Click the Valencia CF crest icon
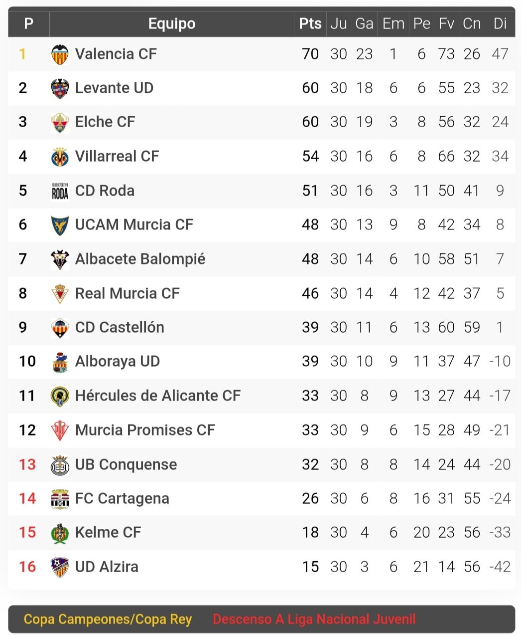Screen dimensions: 521x635 pos(60,54)
